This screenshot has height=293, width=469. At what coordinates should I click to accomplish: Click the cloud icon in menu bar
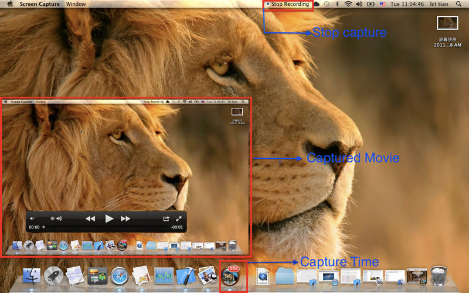[x=317, y=4]
